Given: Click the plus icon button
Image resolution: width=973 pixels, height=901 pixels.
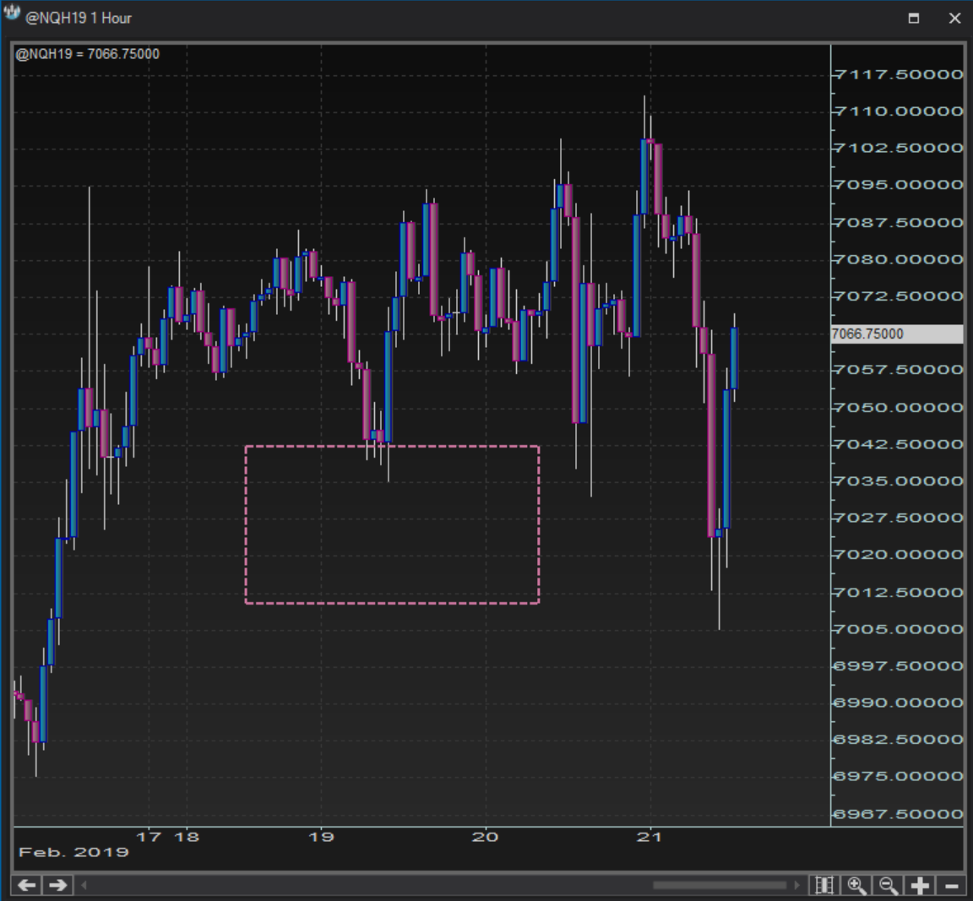Looking at the screenshot, I should (x=921, y=885).
